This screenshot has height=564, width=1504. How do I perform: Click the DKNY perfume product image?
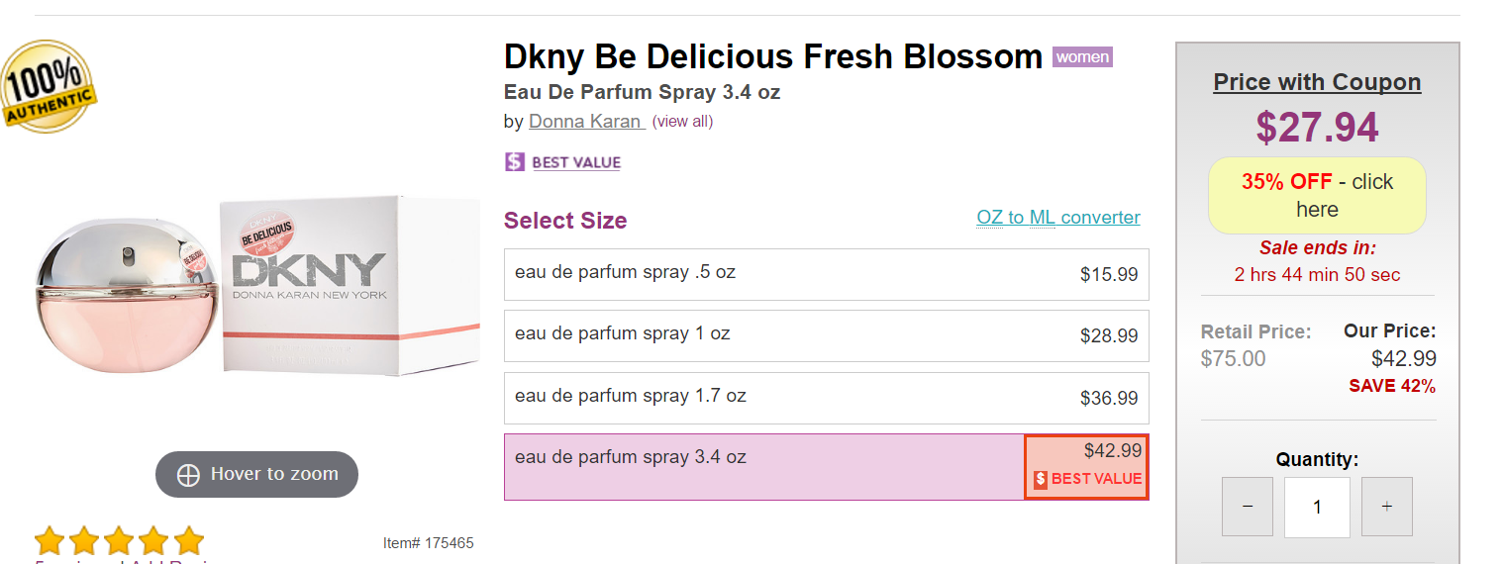(257, 287)
